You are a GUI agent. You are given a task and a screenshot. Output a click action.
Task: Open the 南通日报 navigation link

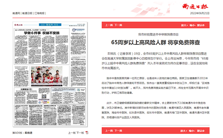click(x=27, y=13)
